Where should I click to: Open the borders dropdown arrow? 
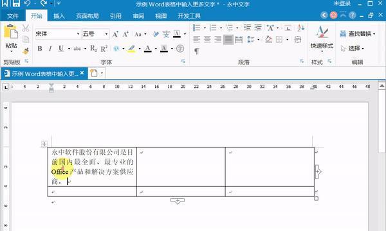point(287,40)
